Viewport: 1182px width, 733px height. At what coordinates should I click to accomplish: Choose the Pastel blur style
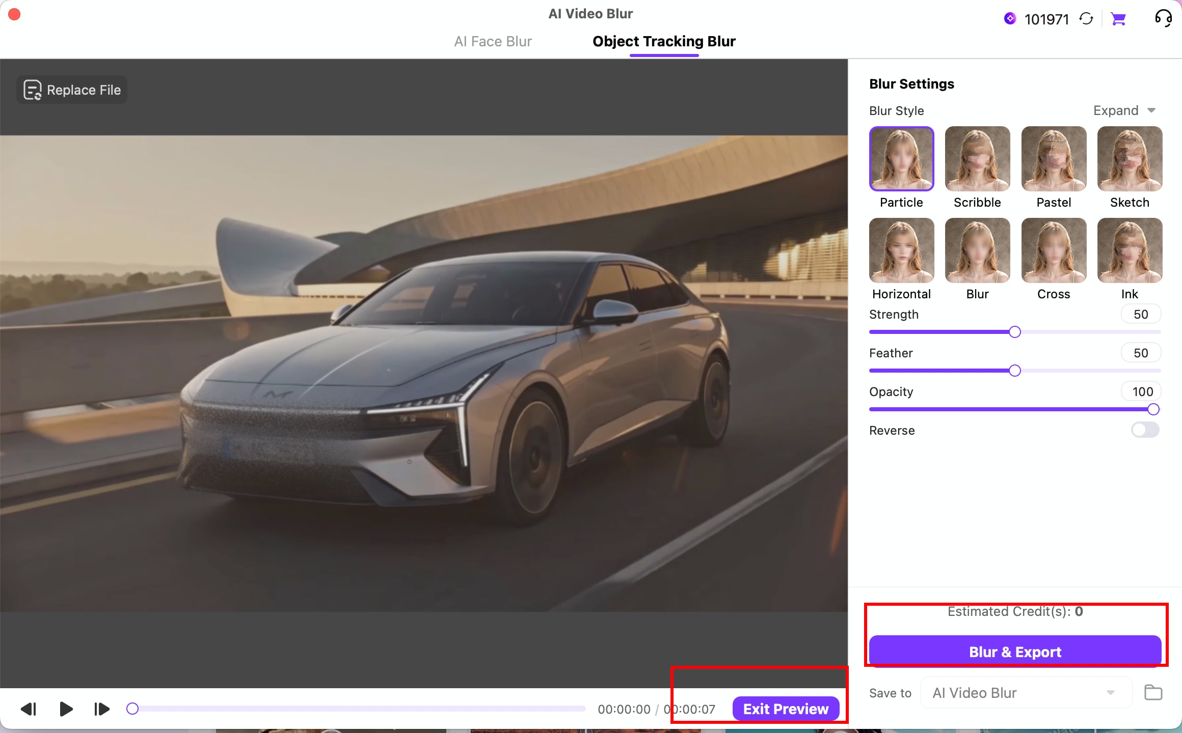click(x=1054, y=159)
